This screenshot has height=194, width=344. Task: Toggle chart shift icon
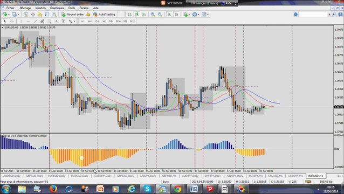tap(176, 14)
